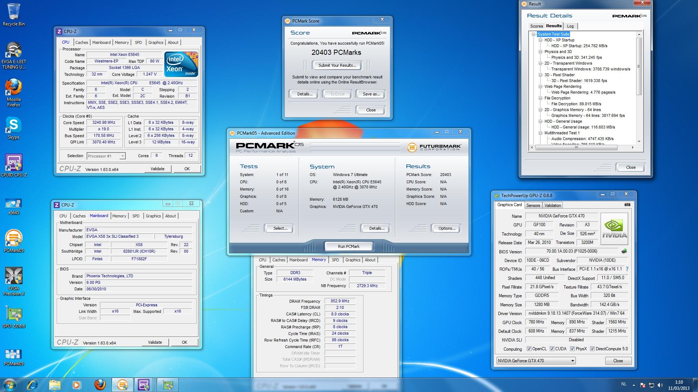Select the e5645 desktop file icon
This screenshot has height=392, width=698.
pos(13,206)
